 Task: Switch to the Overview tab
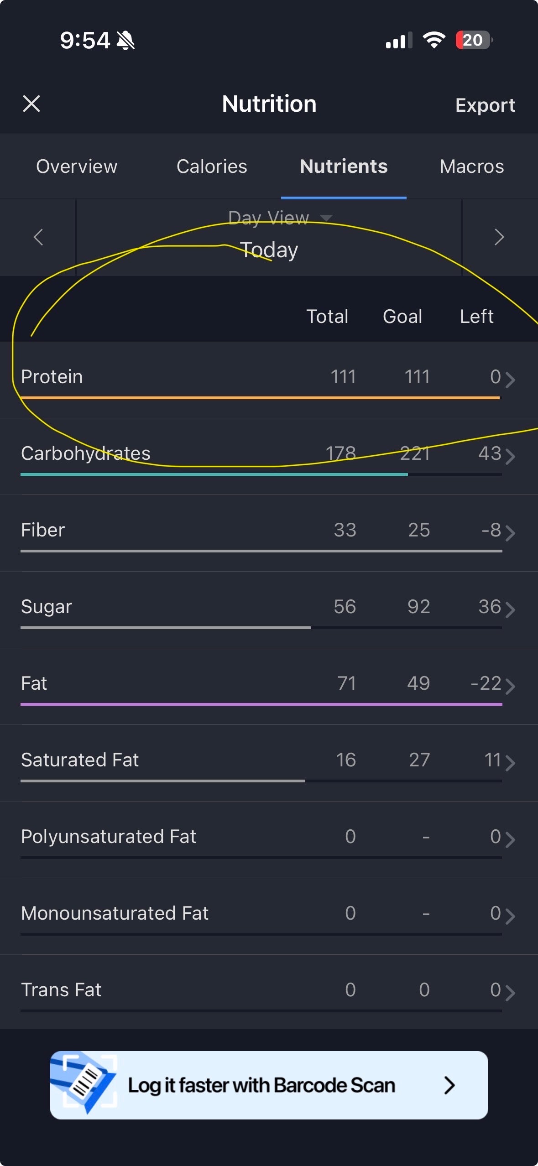77,167
